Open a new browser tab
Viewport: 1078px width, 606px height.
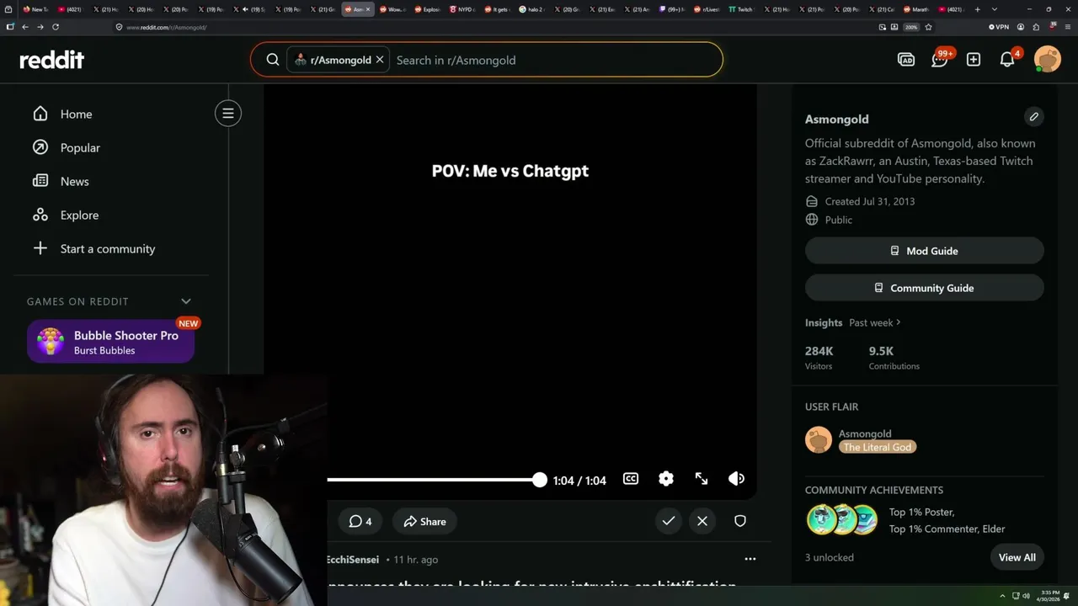[x=977, y=9]
